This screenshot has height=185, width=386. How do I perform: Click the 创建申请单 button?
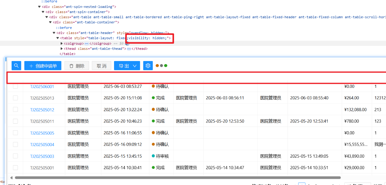point(43,66)
